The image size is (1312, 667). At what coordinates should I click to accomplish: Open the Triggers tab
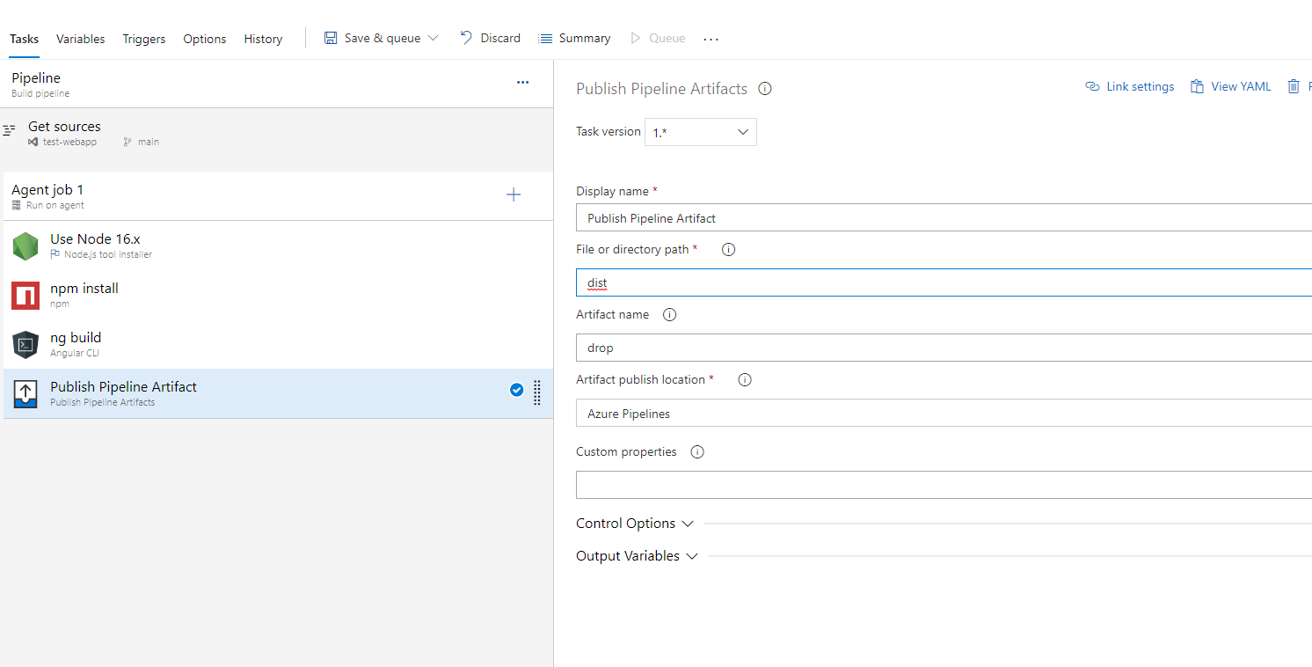pos(144,39)
